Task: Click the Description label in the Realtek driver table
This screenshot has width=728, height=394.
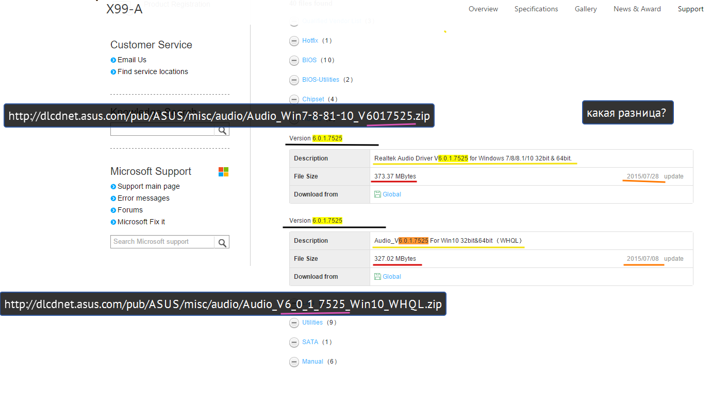Action: click(311, 158)
